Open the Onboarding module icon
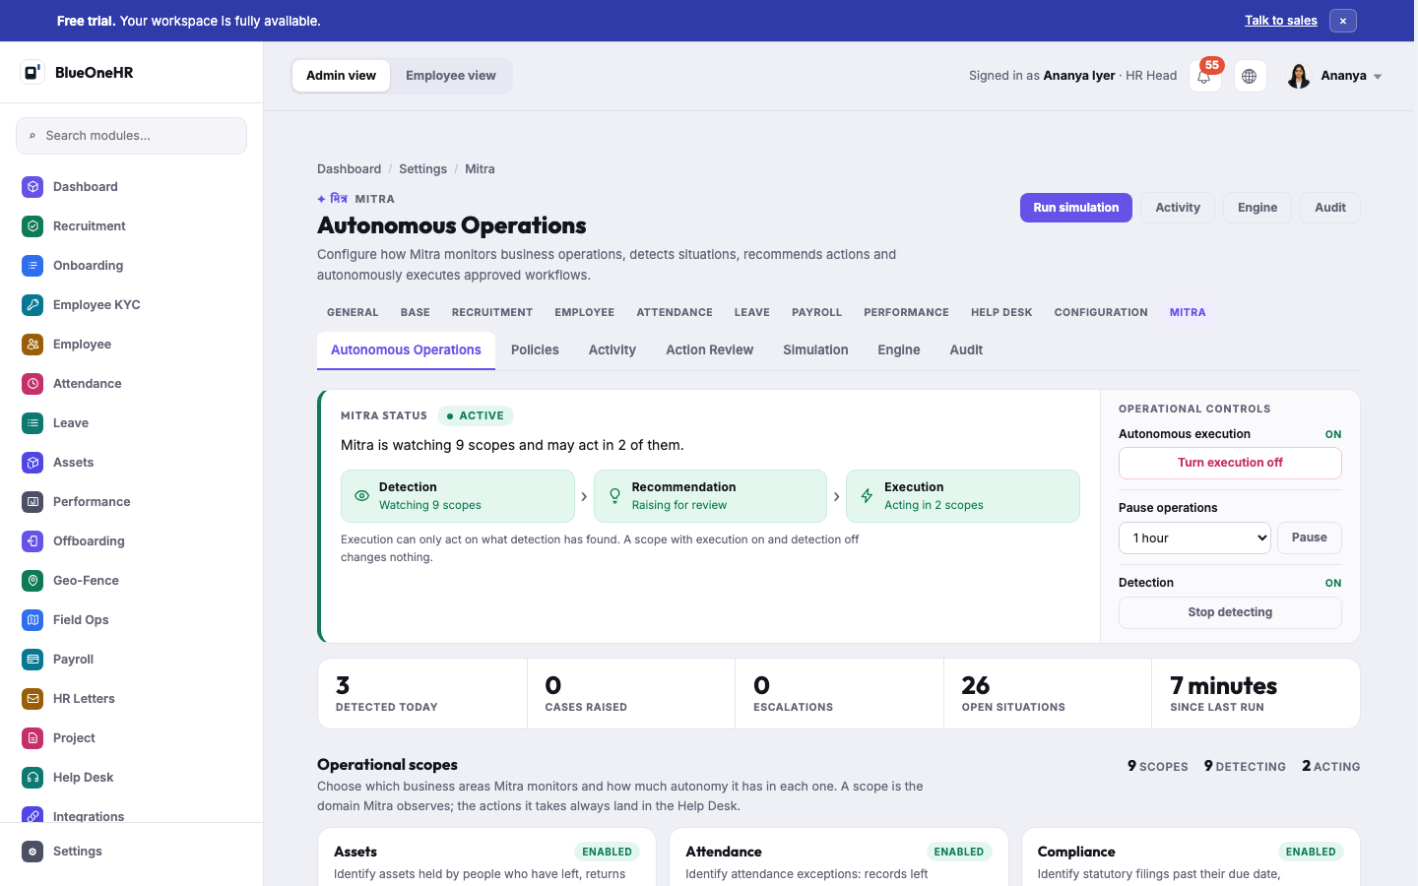 pos(32,266)
